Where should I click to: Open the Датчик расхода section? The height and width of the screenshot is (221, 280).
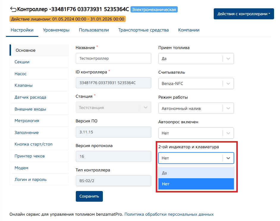30,97
